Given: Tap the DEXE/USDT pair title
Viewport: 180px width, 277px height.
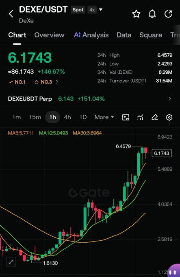Looking at the screenshot, I should click(x=43, y=9).
